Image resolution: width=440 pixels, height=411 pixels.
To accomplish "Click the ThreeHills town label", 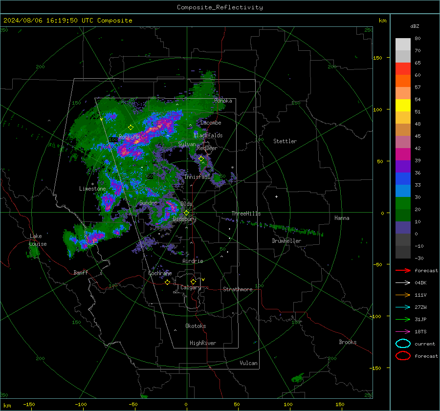I will click(x=246, y=214).
